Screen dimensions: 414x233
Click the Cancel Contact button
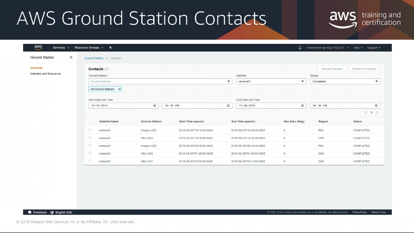click(x=332, y=69)
